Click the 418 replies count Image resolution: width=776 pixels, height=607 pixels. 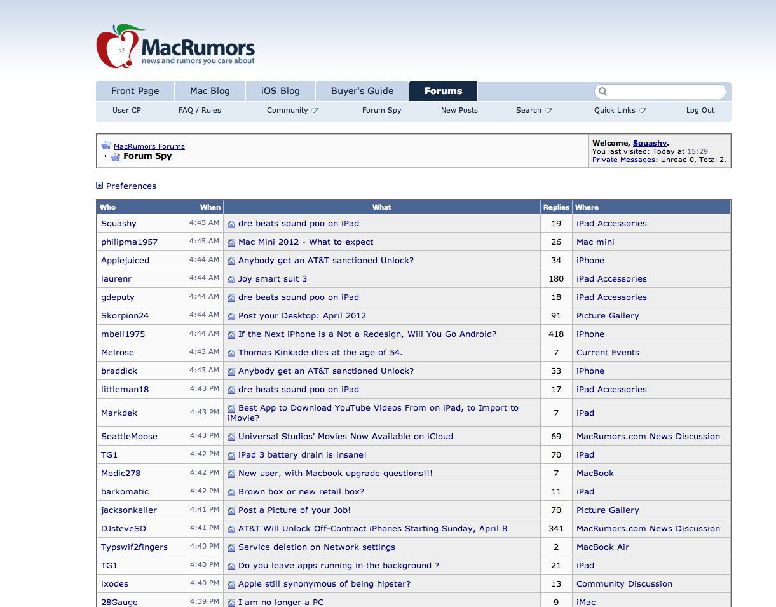pos(556,334)
